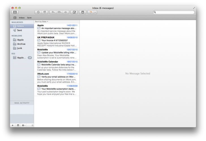Select Sent in the favorites bar
Screen dimensions: 206x141
(x=29, y=18)
